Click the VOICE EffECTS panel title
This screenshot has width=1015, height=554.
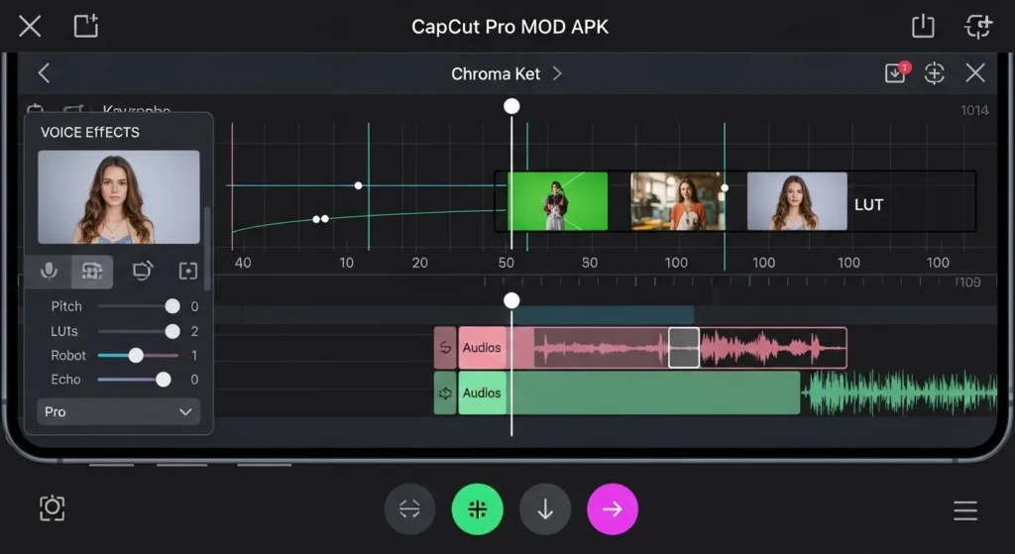click(x=90, y=132)
